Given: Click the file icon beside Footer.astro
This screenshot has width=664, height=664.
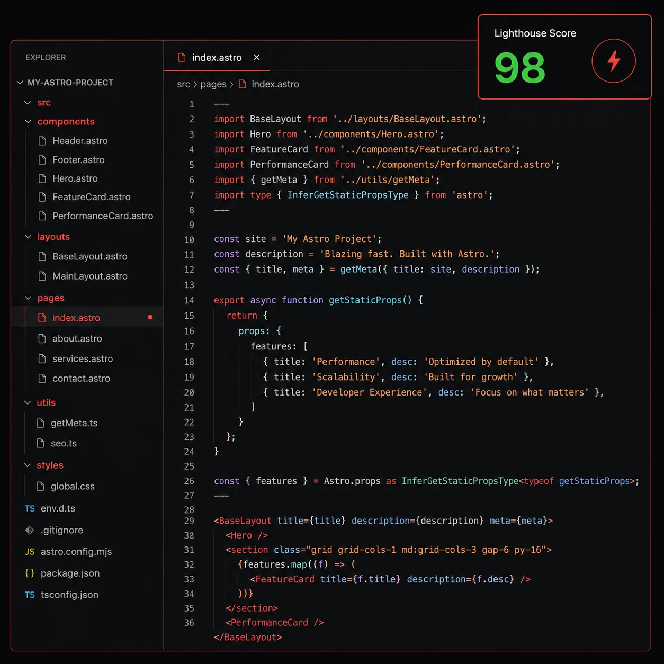Looking at the screenshot, I should click(42, 160).
